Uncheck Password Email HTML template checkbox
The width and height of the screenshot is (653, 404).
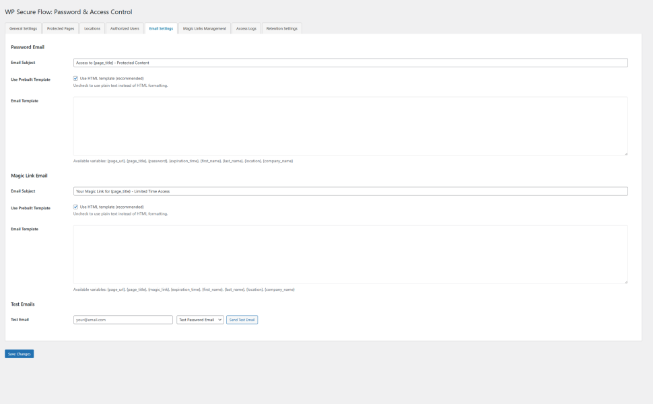tap(75, 78)
